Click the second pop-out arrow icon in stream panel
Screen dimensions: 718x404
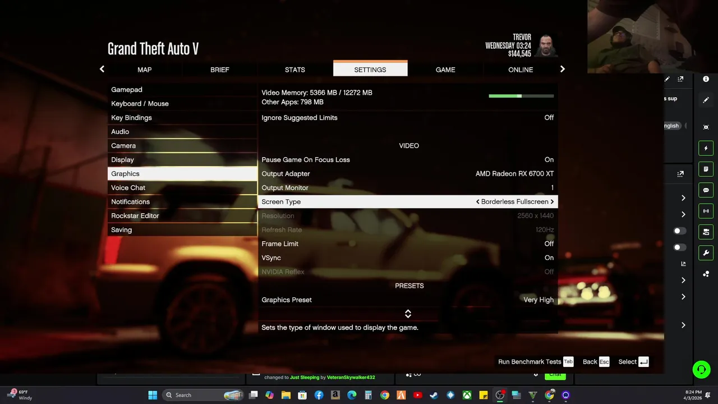(680, 174)
